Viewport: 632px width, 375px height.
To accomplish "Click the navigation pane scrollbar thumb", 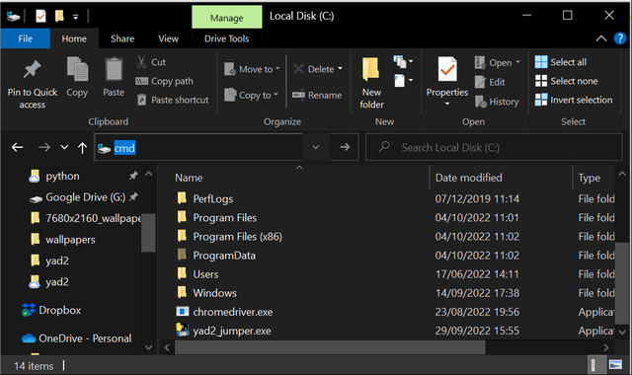I will [x=148, y=233].
